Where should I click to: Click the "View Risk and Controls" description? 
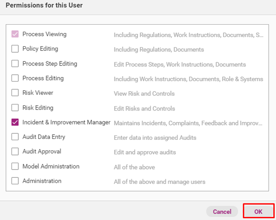(x=144, y=93)
